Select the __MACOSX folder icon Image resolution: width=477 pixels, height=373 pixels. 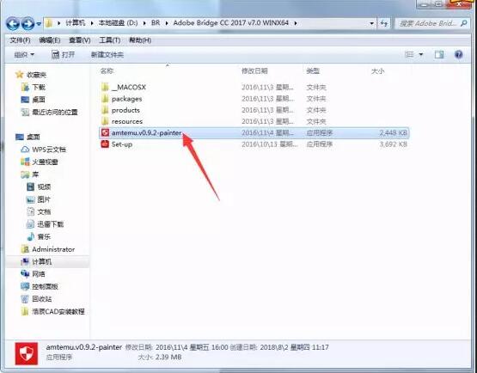point(105,88)
